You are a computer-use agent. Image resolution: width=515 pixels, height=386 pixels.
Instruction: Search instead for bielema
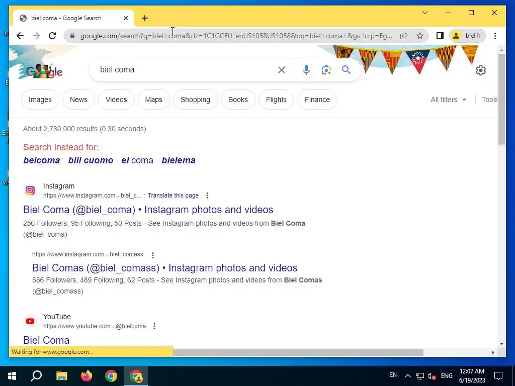(179, 160)
